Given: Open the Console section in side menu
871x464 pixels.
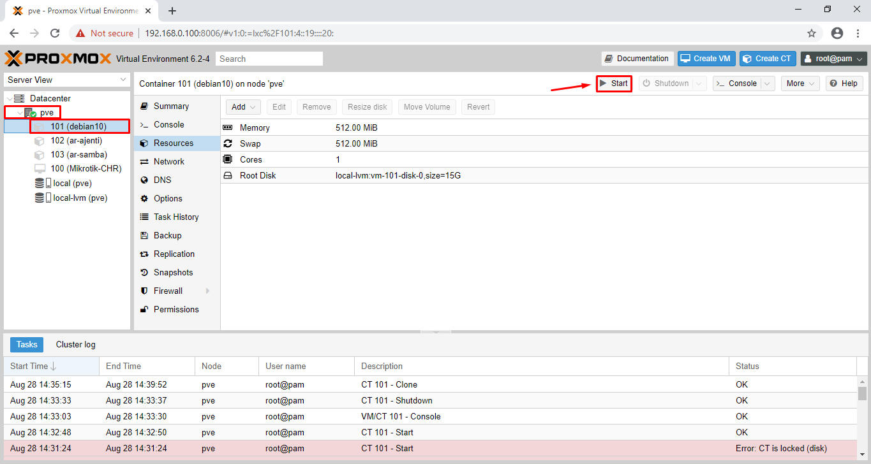Looking at the screenshot, I should click(x=168, y=125).
